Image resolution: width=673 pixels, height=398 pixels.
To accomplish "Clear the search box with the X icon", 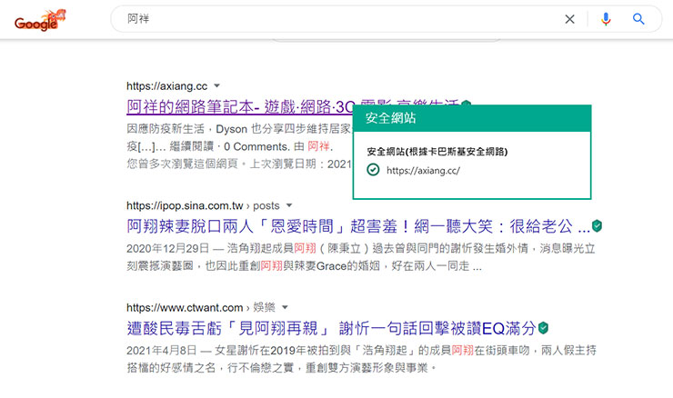I will (569, 19).
